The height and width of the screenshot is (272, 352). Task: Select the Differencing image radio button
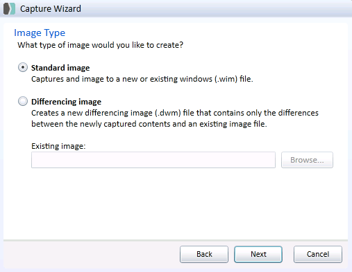tap(23, 101)
